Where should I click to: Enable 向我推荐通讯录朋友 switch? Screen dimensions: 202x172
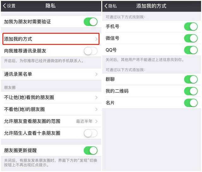[91, 51]
